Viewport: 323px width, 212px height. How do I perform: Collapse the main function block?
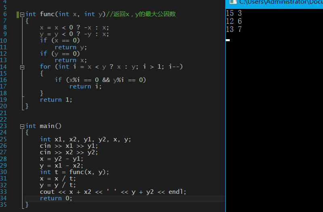pyautogui.click(x=22, y=126)
